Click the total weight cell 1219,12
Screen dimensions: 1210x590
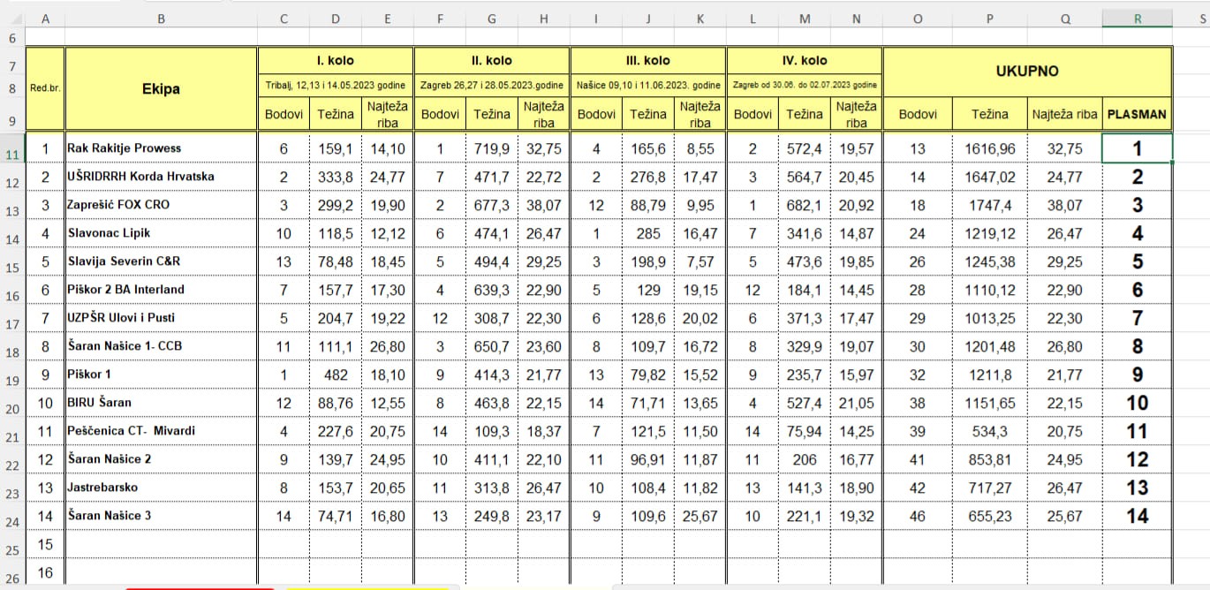tap(990, 233)
